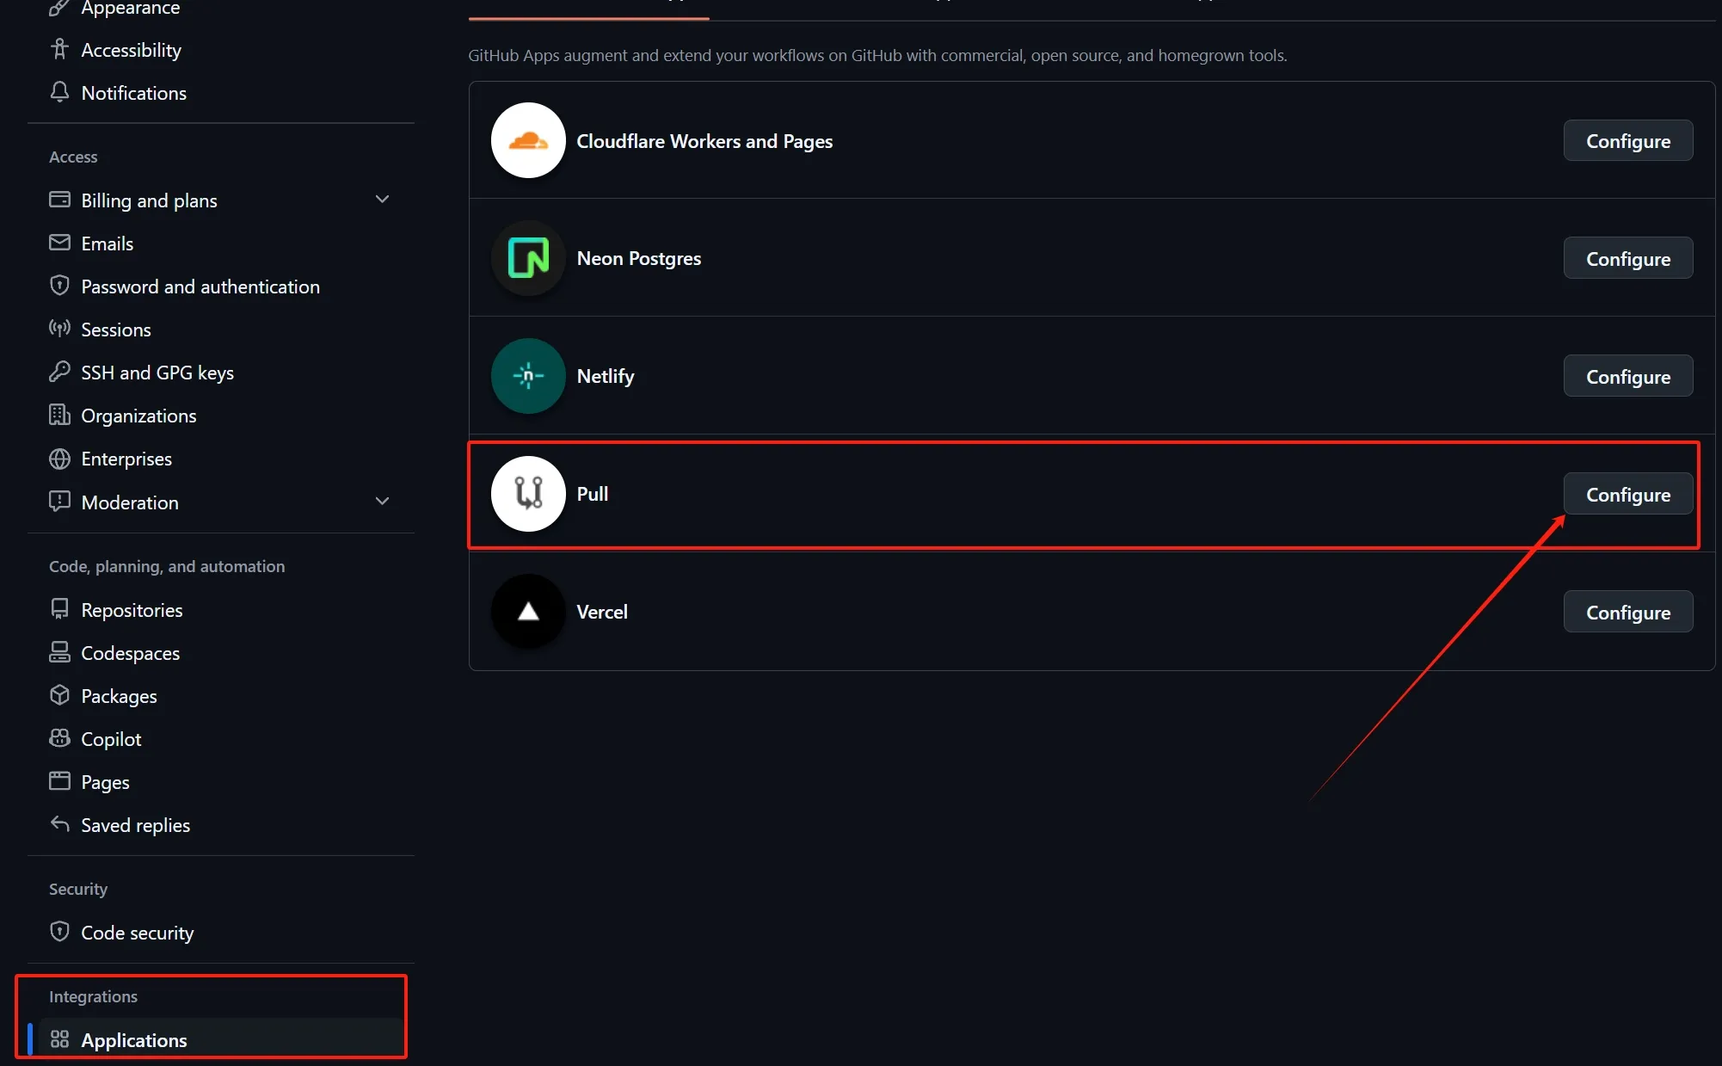Click the Cloudflare Workers app logo
1722x1066 pixels.
(528, 140)
